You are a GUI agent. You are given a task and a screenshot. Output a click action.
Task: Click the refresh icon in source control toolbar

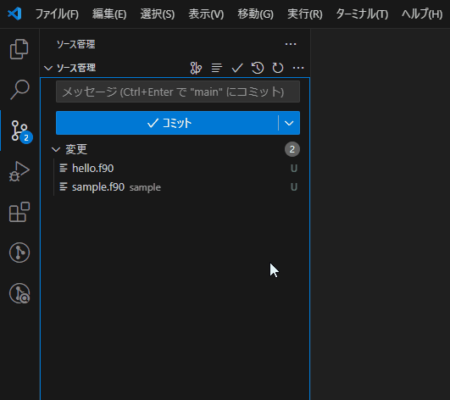click(278, 68)
